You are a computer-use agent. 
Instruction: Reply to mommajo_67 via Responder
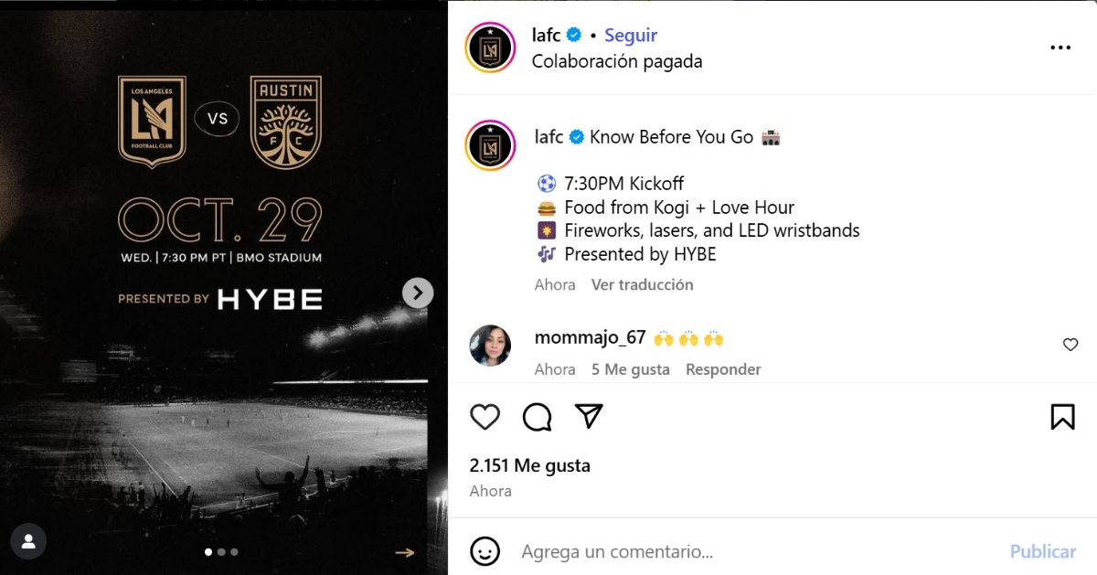pyautogui.click(x=723, y=369)
